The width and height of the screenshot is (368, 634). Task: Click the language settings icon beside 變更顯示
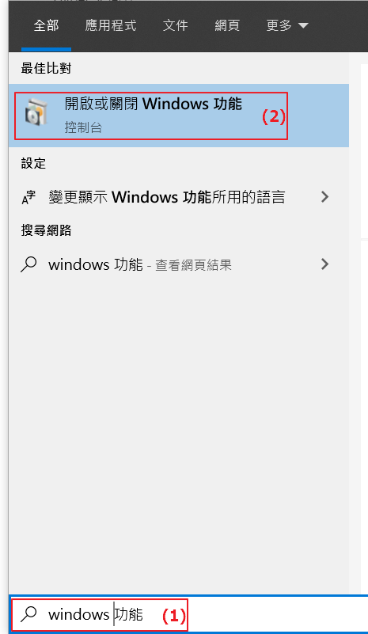coord(28,197)
